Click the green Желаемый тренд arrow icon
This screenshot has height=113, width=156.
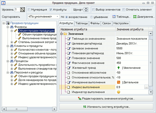coord(119,68)
